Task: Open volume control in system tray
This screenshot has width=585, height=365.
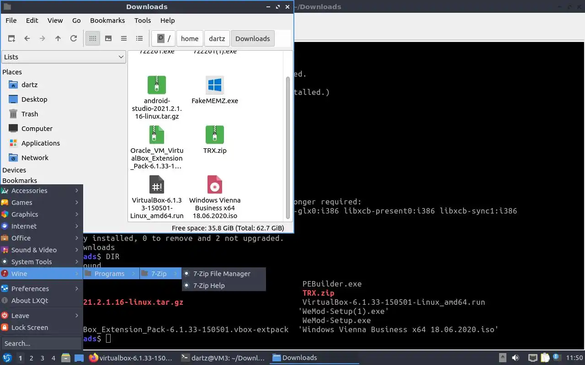Action: pyautogui.click(x=516, y=358)
